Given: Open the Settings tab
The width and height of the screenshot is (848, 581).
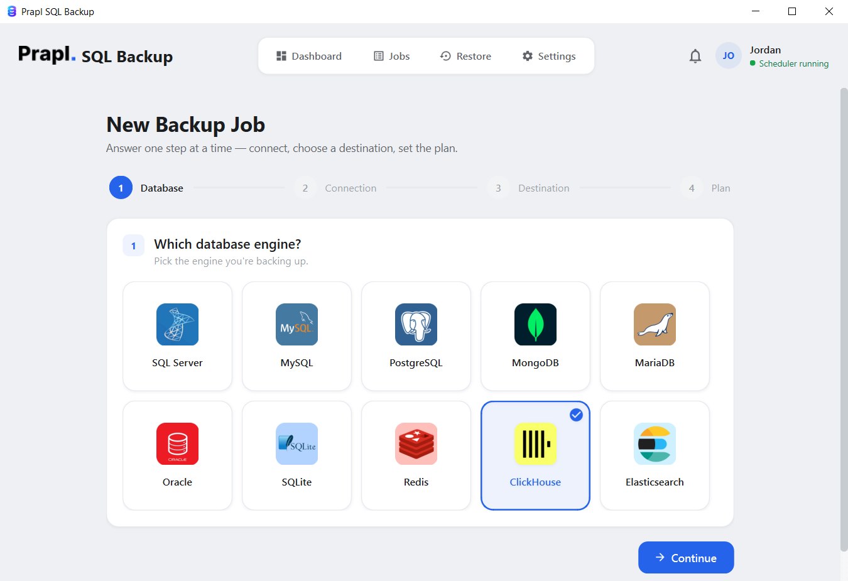Looking at the screenshot, I should point(549,56).
